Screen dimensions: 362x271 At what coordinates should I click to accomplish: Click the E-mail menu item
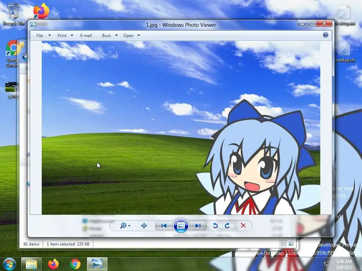pos(86,36)
